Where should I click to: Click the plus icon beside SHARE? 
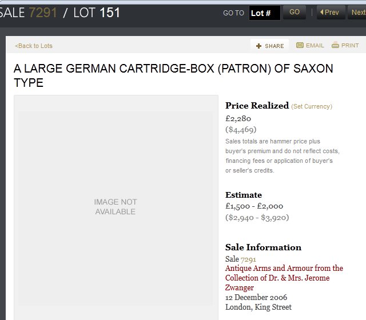(x=258, y=46)
